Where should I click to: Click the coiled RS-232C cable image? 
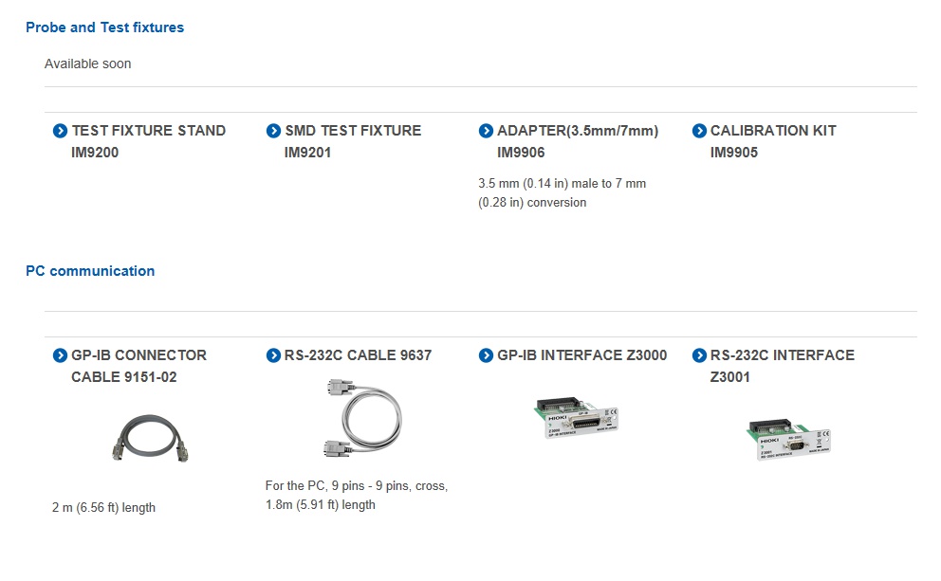[x=365, y=419]
